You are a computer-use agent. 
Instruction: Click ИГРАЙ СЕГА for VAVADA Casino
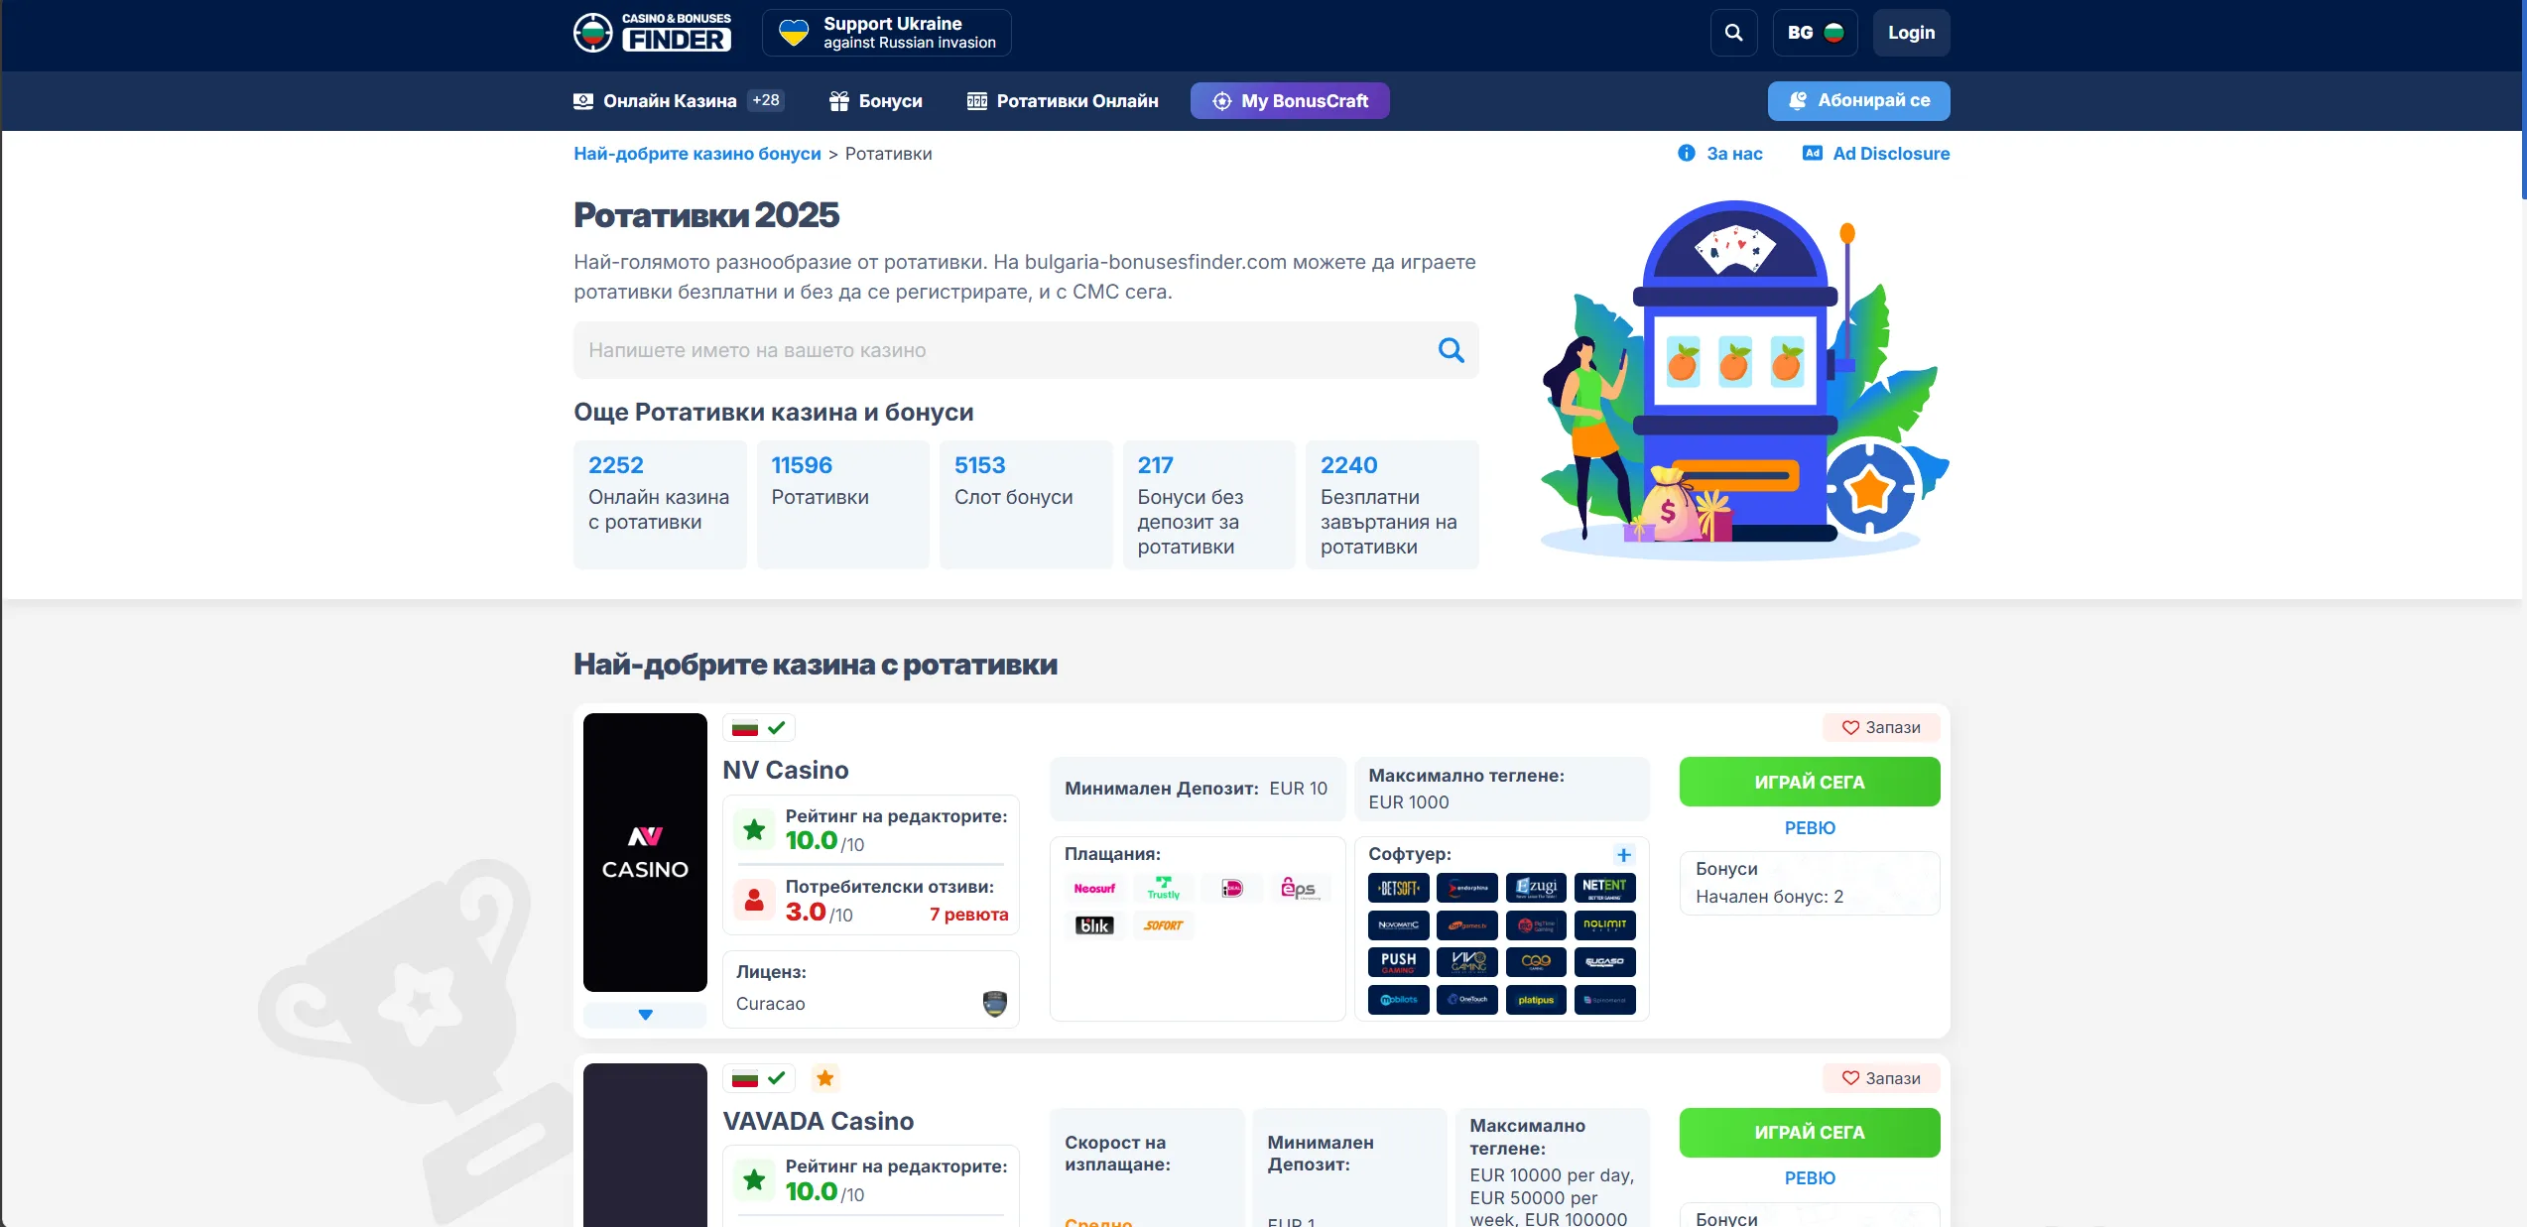[1810, 1132]
